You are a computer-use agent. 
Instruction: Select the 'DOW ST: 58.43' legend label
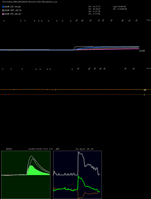pyautogui.click(x=12, y=7)
